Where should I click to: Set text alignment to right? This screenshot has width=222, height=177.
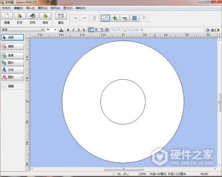pos(101,30)
